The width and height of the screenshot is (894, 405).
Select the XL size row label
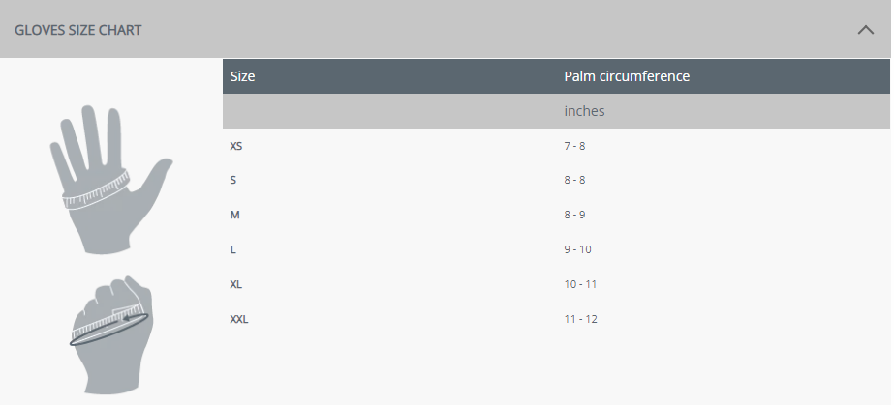click(236, 284)
